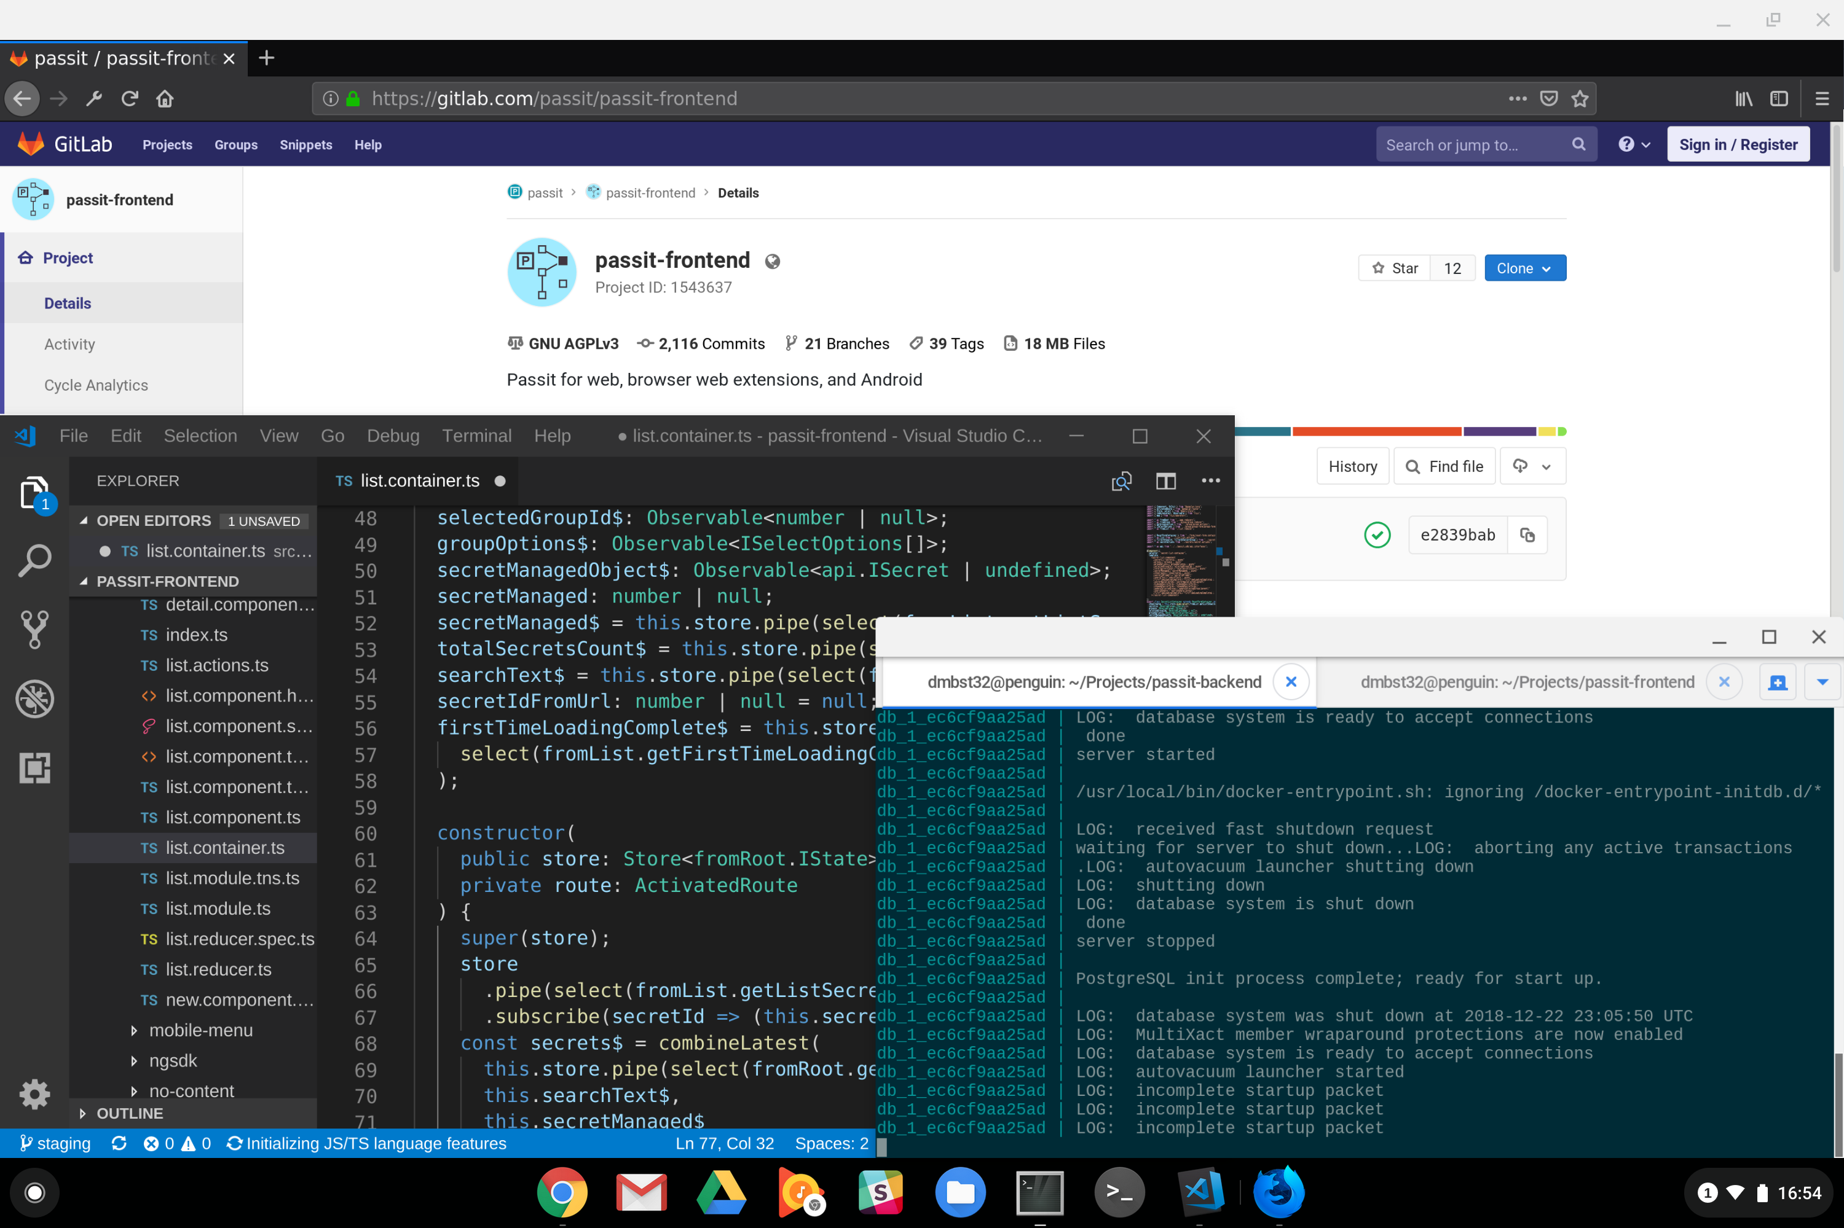
Task: Select list.container.ts editor tab
Action: coord(420,481)
